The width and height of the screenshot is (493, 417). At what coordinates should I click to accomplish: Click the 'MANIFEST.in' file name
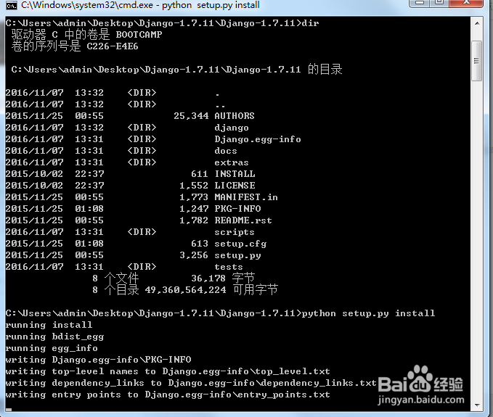(x=246, y=197)
